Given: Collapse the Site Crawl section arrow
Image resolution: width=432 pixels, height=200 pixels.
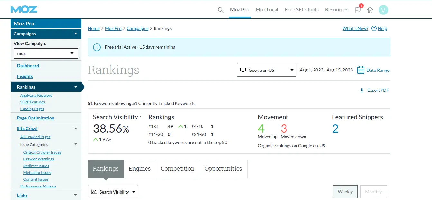Looking at the screenshot, I should pos(76,129).
